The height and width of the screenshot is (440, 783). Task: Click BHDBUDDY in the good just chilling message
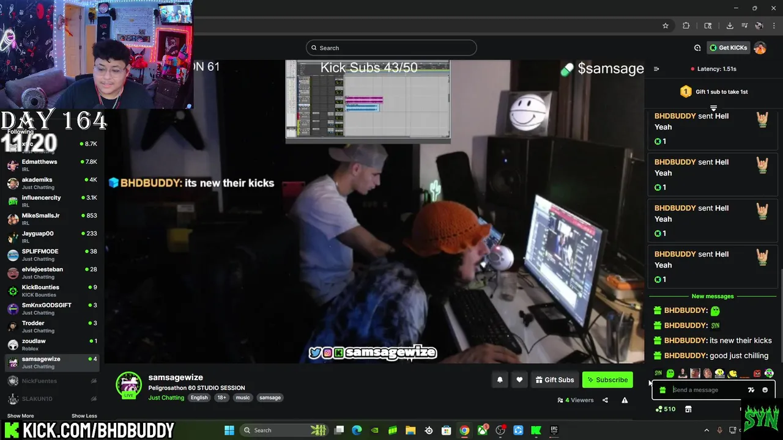[686, 356]
